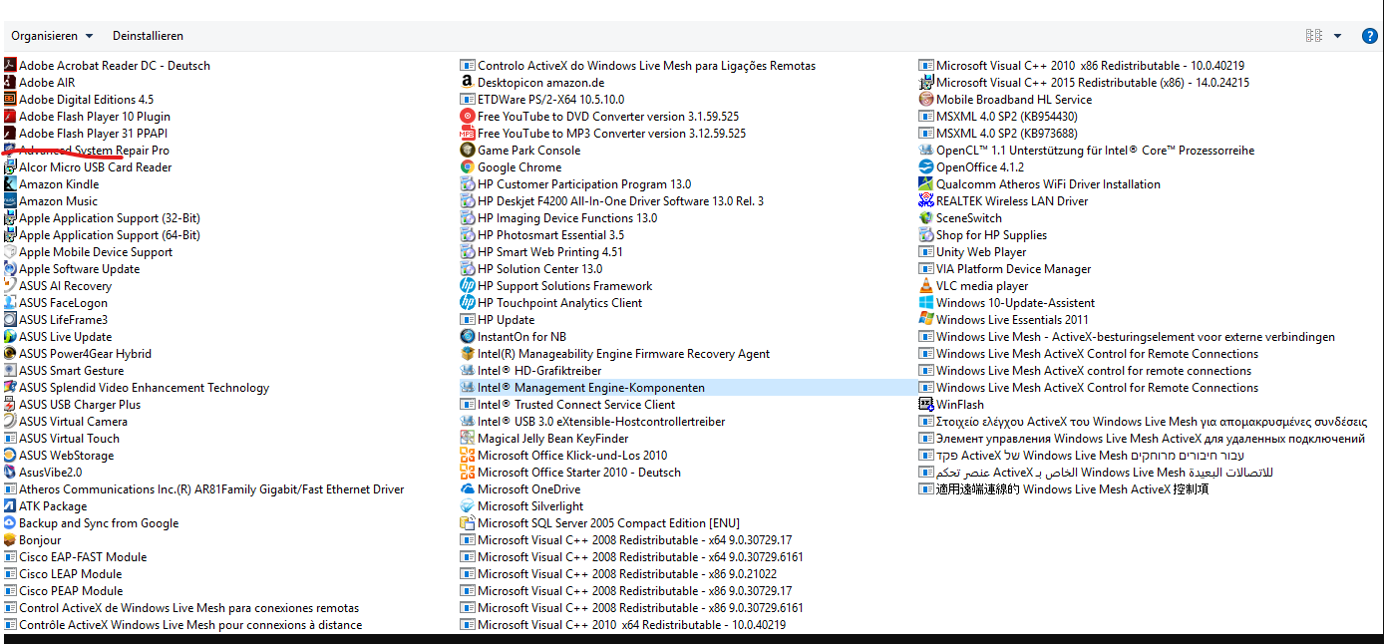Click the Windows 10-Update-Assistent icon
This screenshot has height=644, width=1384.
[926, 303]
